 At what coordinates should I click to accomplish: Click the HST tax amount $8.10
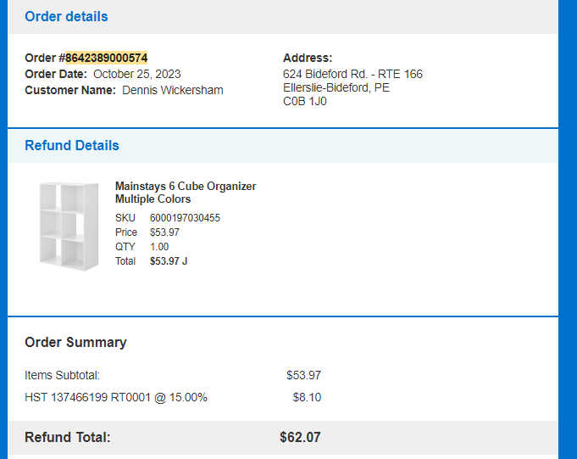pyautogui.click(x=307, y=397)
